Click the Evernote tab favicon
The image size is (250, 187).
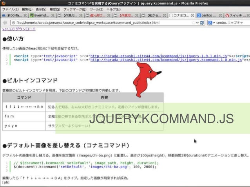(32, 15)
